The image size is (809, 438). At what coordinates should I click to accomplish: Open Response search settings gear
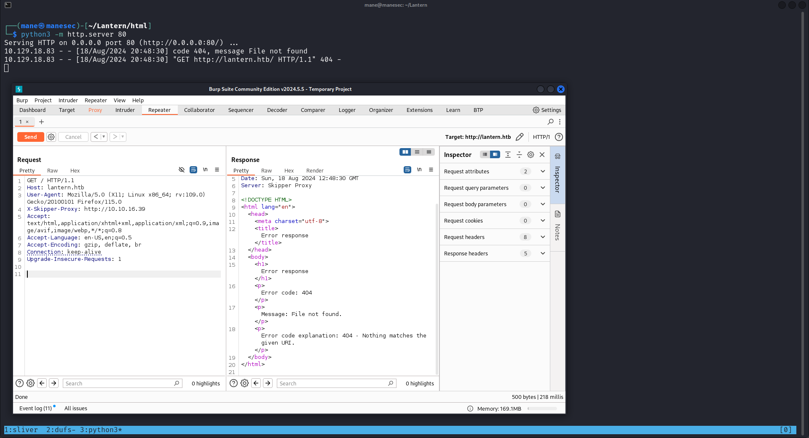244,383
